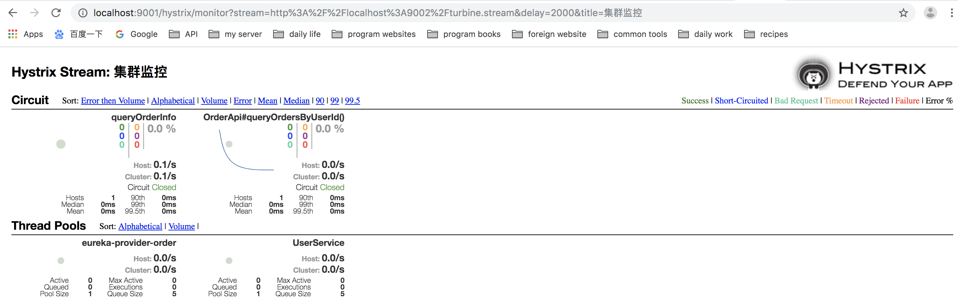Click the browser forward arrow

34,13
